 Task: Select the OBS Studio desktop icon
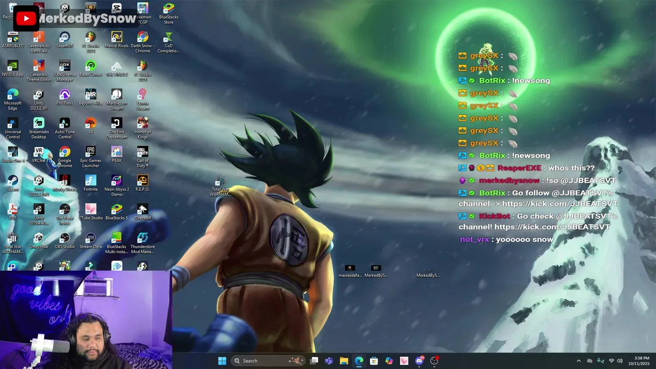point(65,241)
